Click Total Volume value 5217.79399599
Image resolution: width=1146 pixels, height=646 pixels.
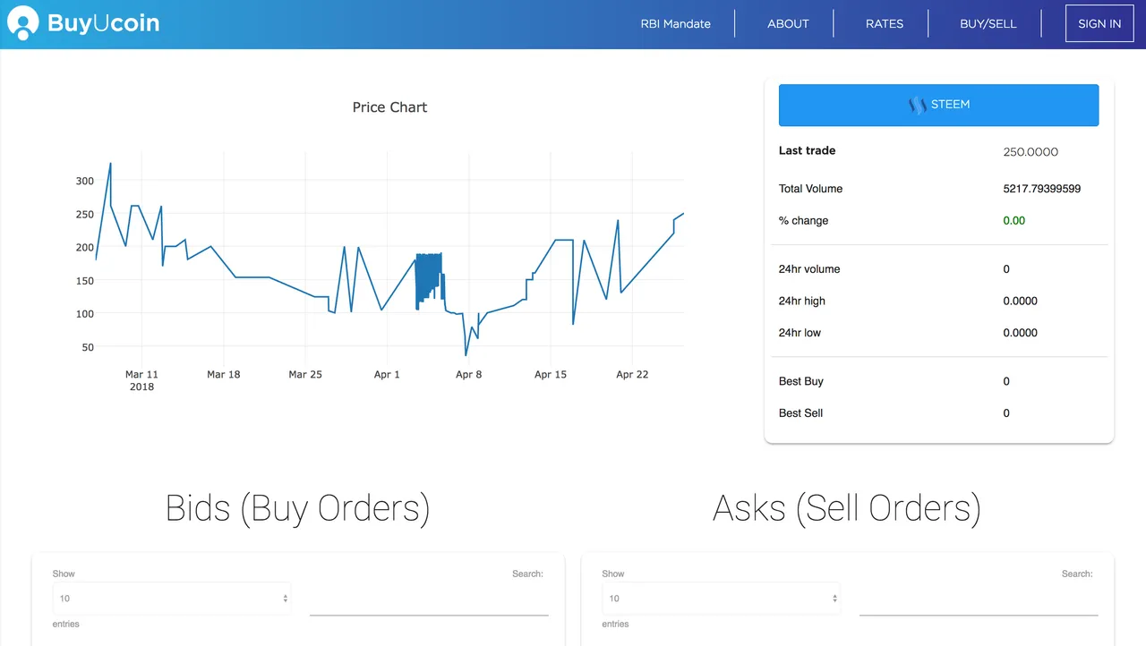point(1042,189)
